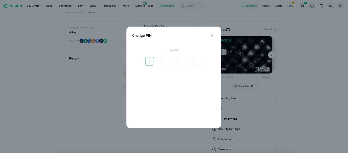The image size is (348, 153).
Task: Expand the Buy Crypto dropdown
Action: [x=34, y=6]
